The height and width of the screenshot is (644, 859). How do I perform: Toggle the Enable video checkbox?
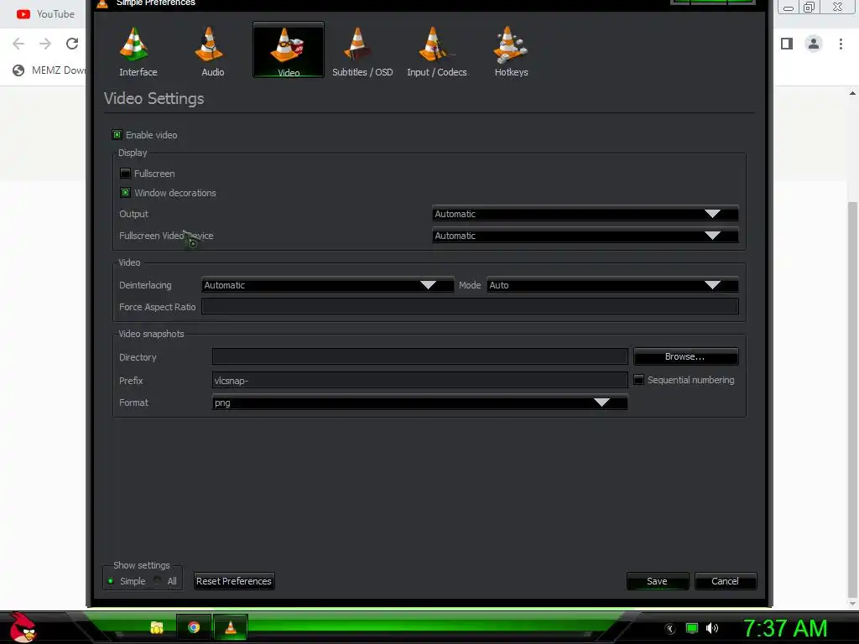pos(117,135)
